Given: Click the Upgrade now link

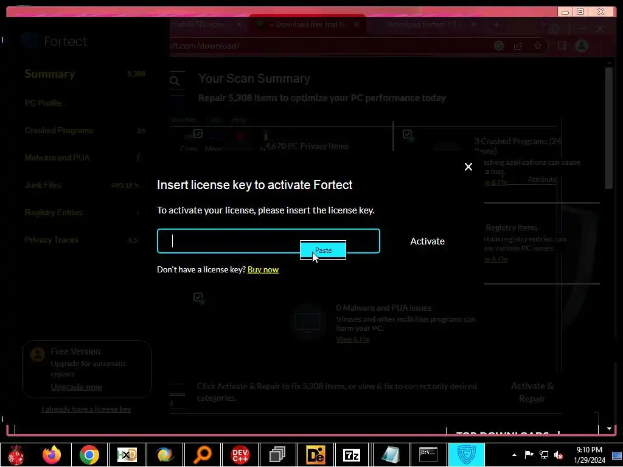Looking at the screenshot, I should pyautogui.click(x=76, y=387).
